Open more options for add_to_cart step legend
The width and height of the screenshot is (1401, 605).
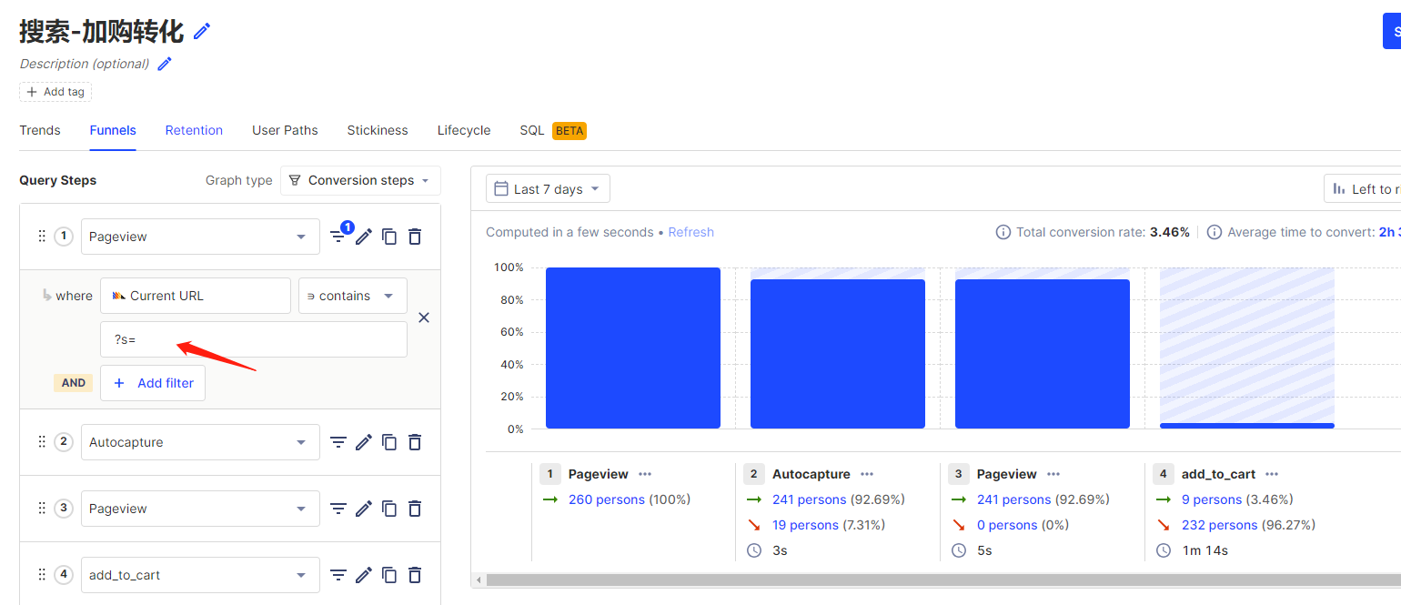[1272, 474]
